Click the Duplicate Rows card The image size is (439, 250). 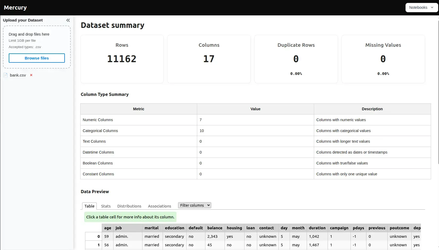296,59
